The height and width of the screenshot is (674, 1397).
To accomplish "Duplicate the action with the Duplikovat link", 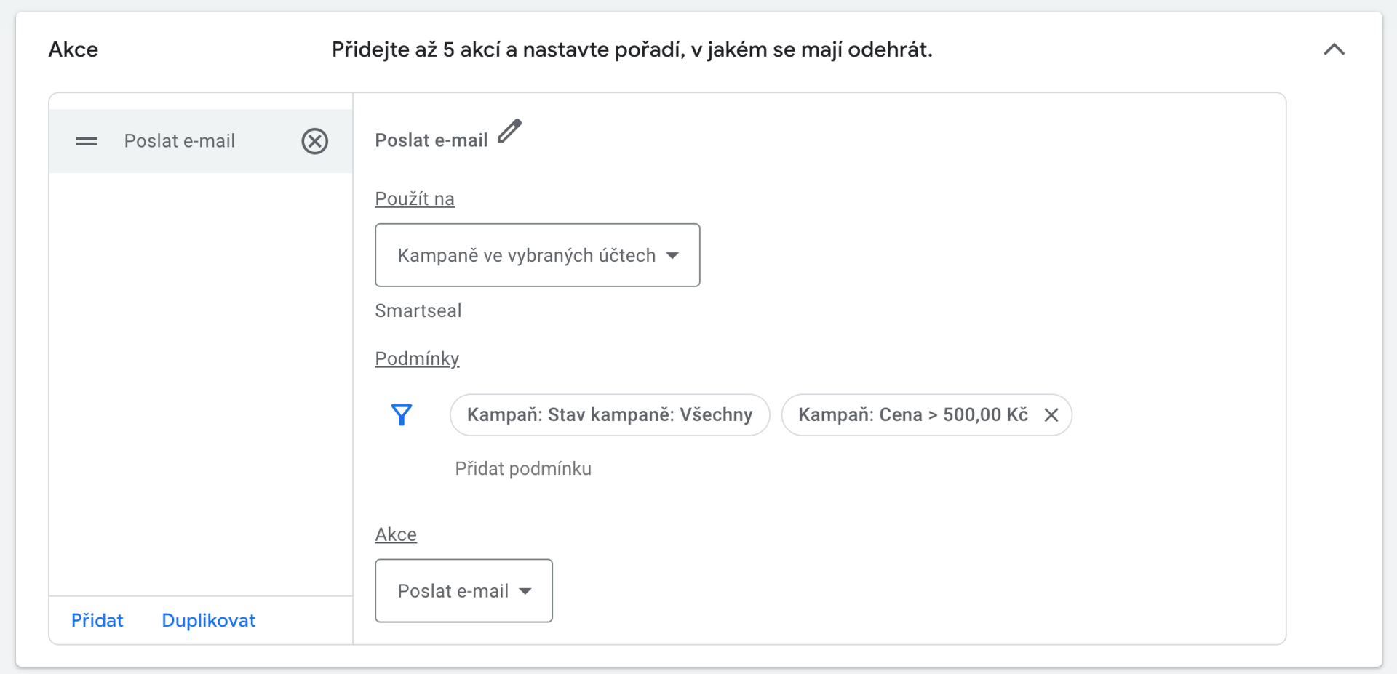I will (x=208, y=620).
